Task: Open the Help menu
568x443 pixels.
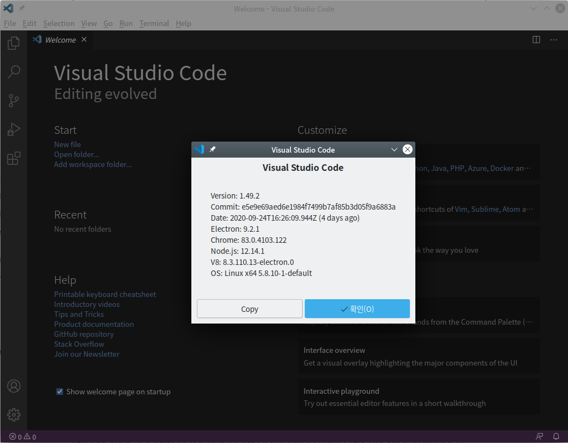Action: pos(183,23)
